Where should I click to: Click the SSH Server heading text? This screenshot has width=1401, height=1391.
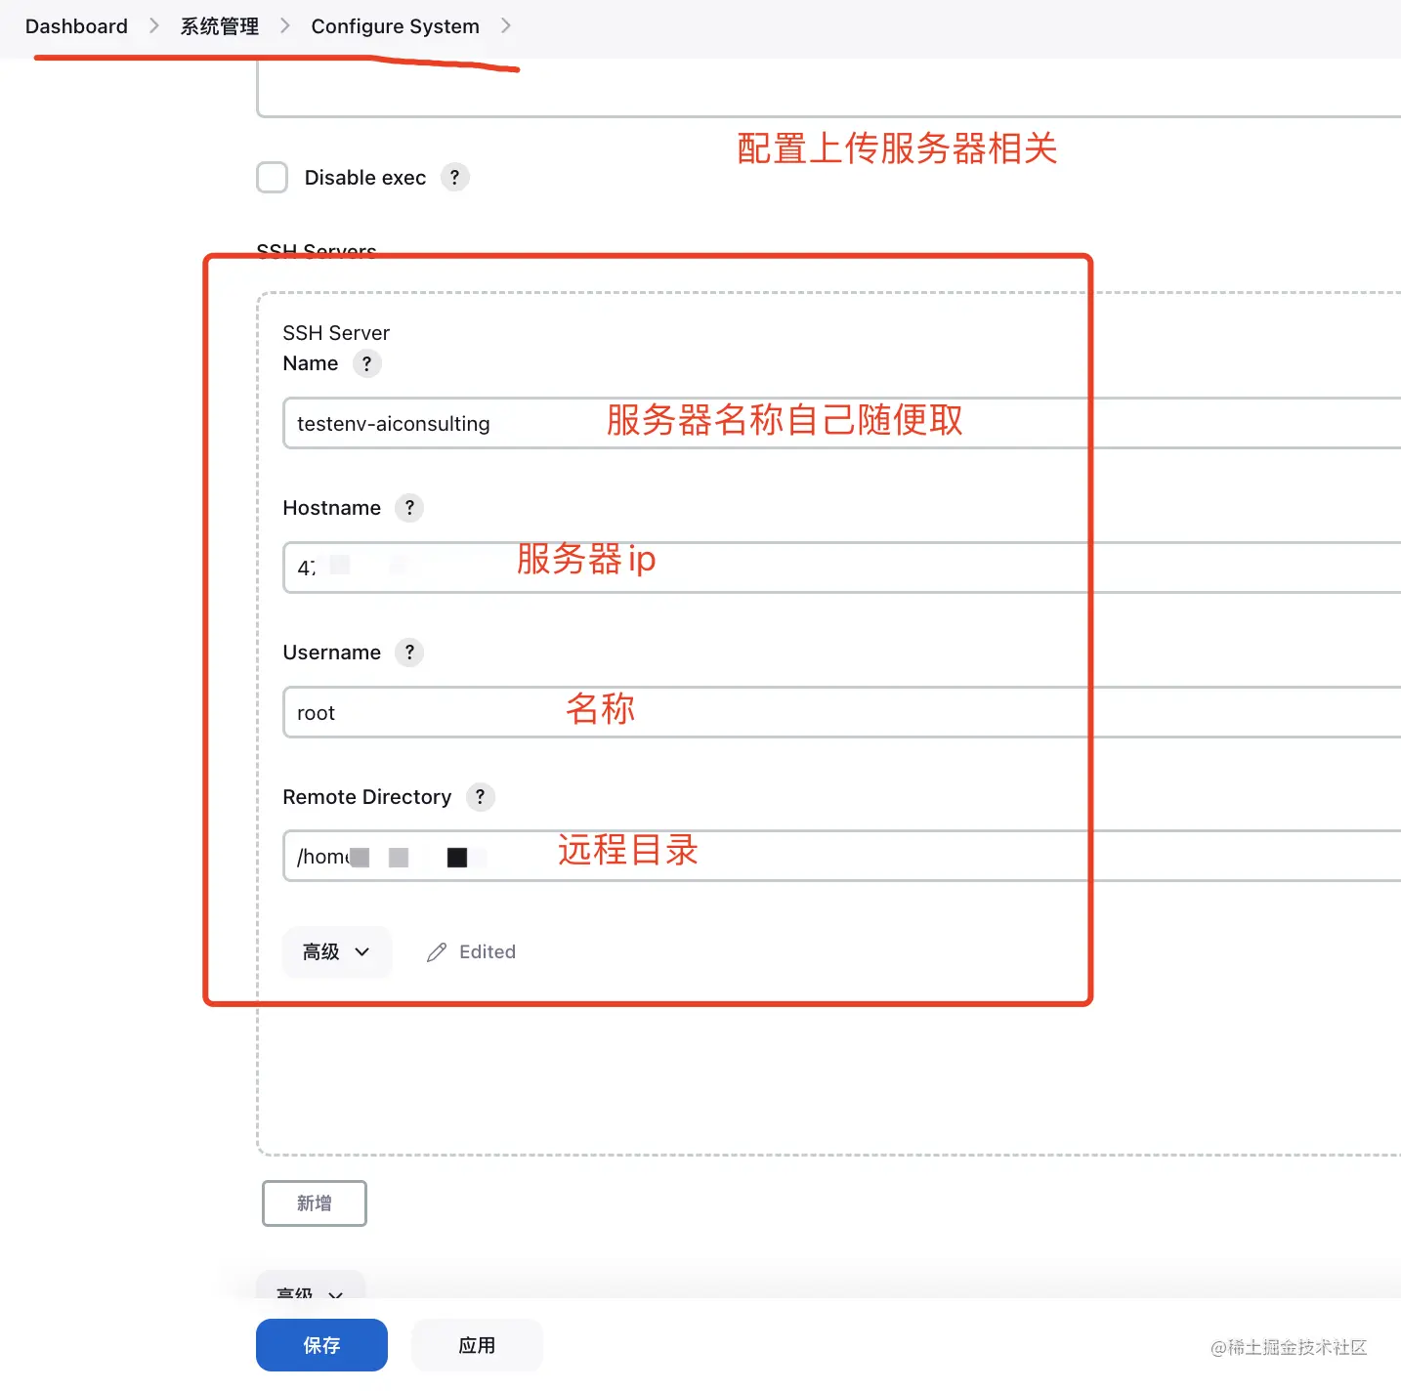(x=336, y=333)
